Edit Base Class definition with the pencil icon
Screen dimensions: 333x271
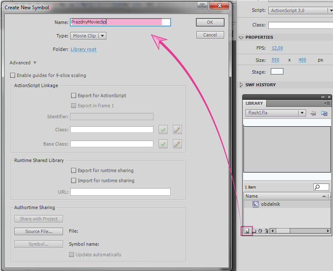(177, 144)
